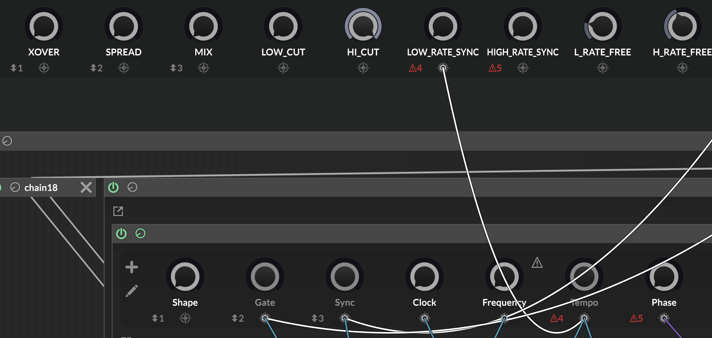Click the up-down arrow 2 below Gate

[x=237, y=318]
